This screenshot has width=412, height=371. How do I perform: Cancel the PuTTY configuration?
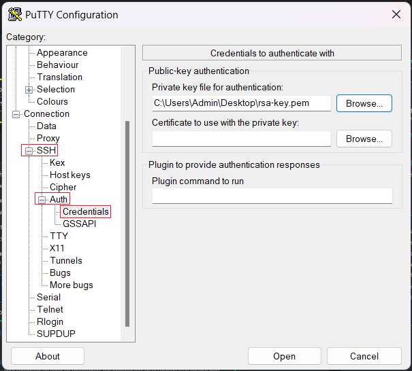364,356
